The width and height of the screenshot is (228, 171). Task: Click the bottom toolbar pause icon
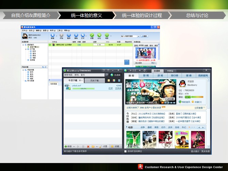pyautogui.click(x=83, y=147)
